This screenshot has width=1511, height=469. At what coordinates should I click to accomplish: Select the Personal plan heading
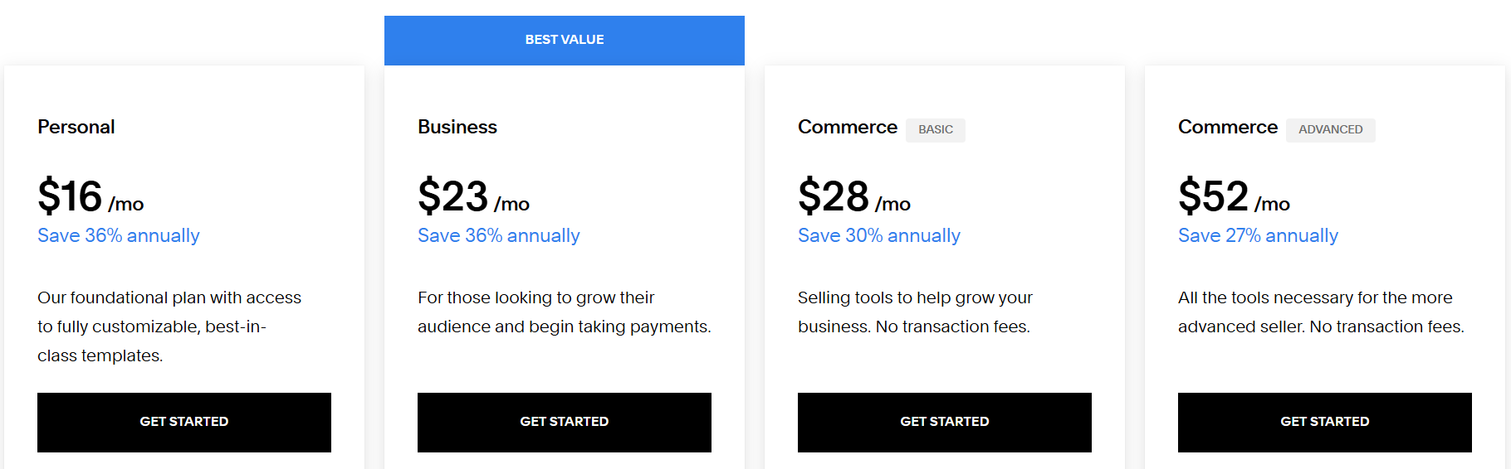(76, 127)
